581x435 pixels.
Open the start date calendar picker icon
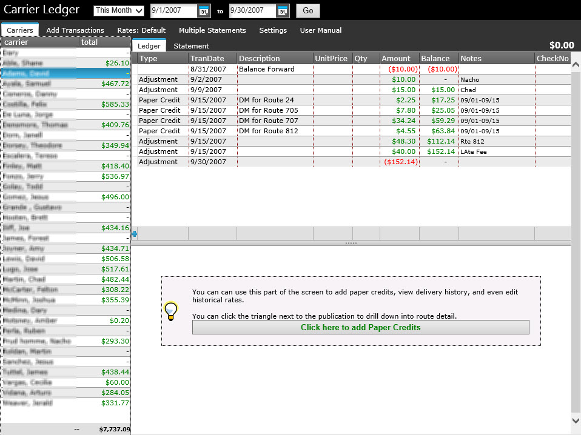(204, 11)
